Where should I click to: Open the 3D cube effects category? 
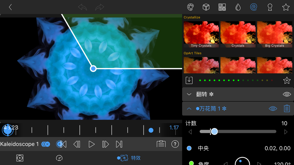tap(206, 7)
